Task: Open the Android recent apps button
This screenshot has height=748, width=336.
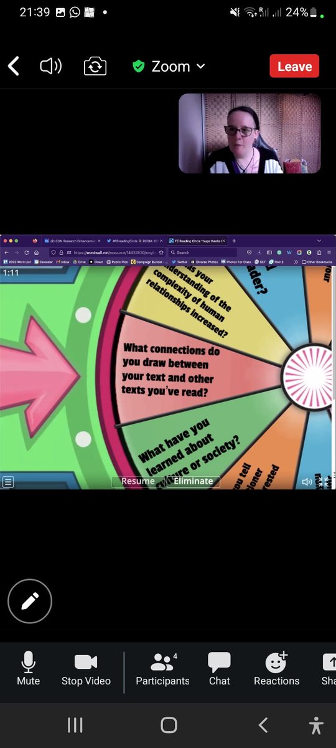Action: tap(75, 725)
